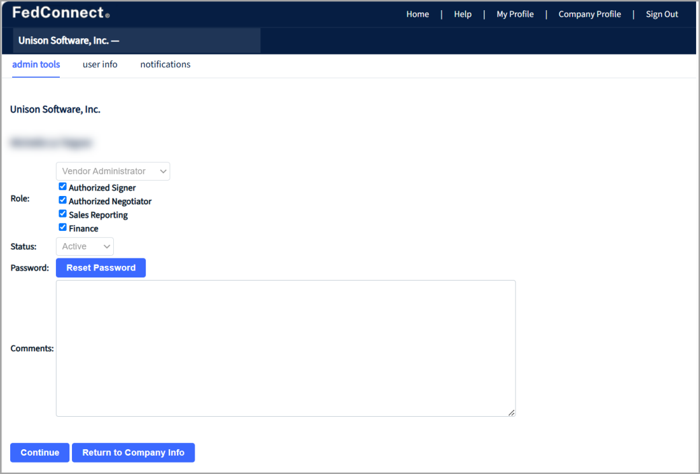Switch to the user info tab

100,64
